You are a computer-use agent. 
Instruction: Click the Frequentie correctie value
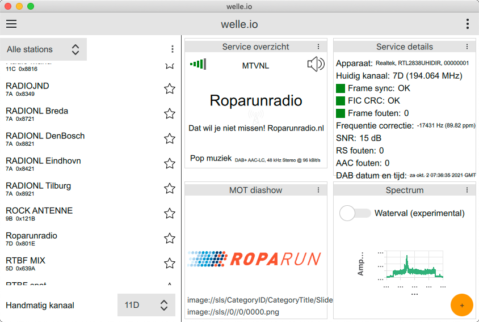[446, 125]
